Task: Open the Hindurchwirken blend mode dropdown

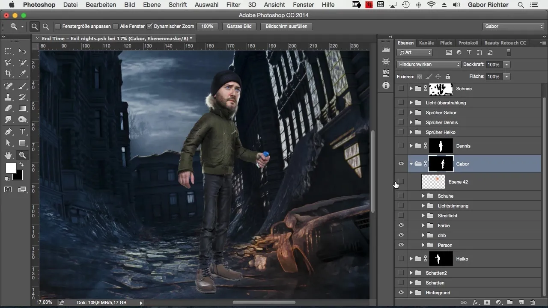Action: (x=429, y=65)
